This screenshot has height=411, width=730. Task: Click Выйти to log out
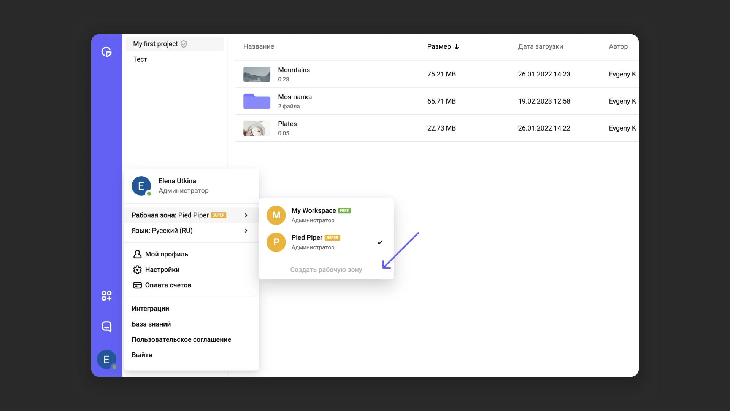click(x=142, y=355)
